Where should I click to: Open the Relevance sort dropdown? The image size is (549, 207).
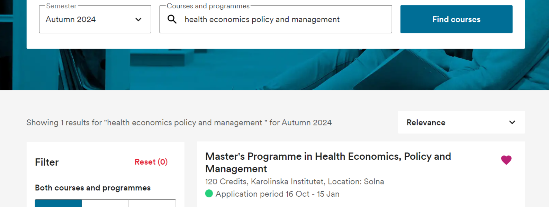tap(461, 122)
